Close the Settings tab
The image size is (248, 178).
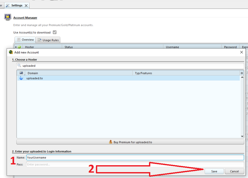click(x=26, y=6)
